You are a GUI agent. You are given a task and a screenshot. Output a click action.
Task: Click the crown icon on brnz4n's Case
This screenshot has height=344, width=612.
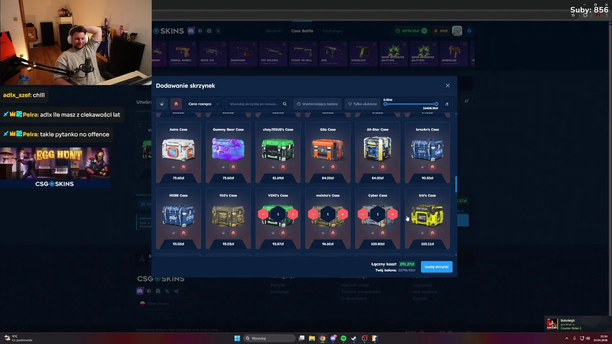click(422, 167)
